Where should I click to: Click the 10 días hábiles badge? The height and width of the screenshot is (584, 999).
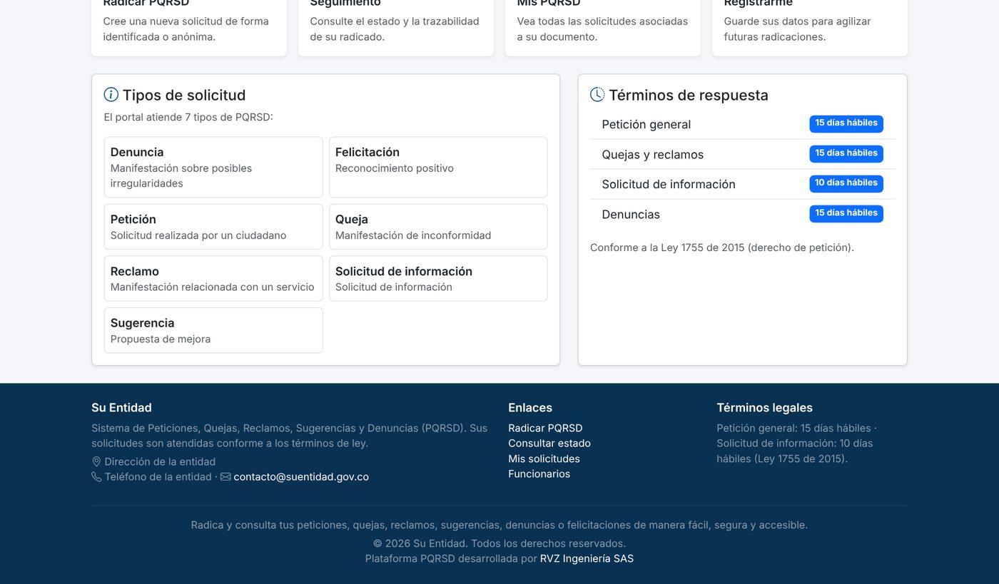click(846, 183)
